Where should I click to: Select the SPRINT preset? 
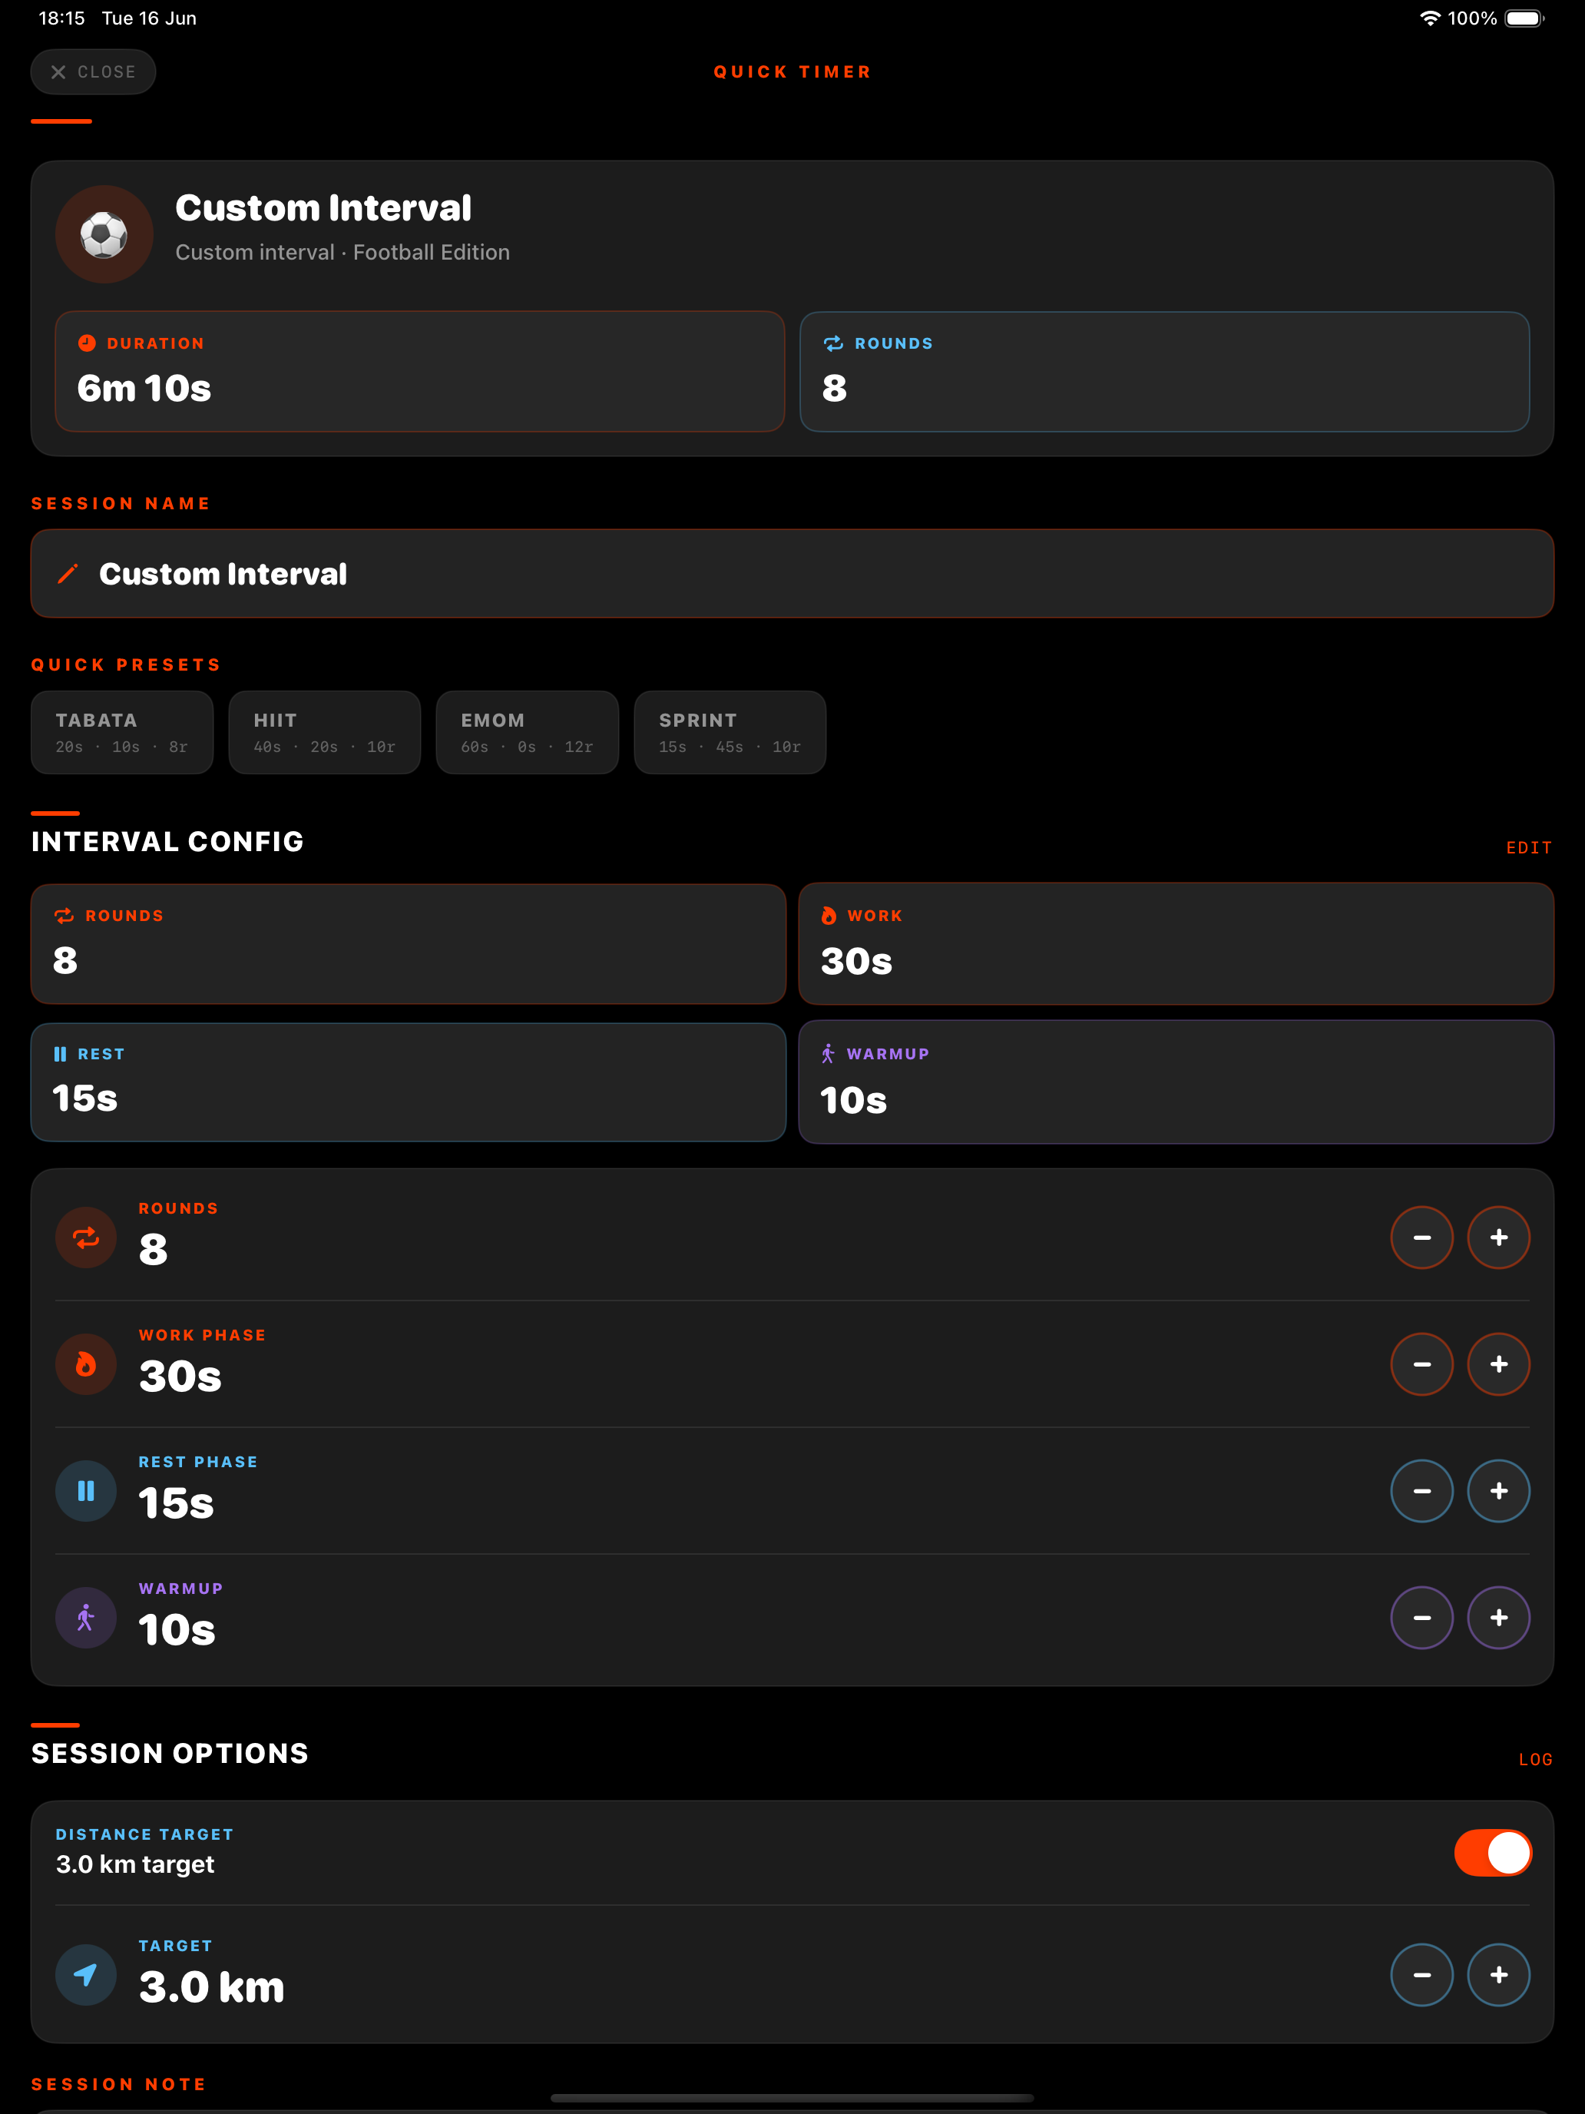pyautogui.click(x=730, y=732)
